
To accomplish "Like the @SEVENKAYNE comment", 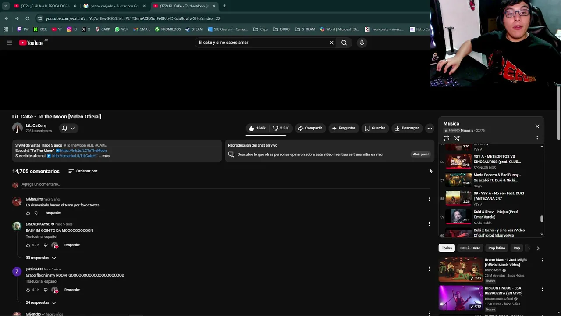I will (28, 245).
